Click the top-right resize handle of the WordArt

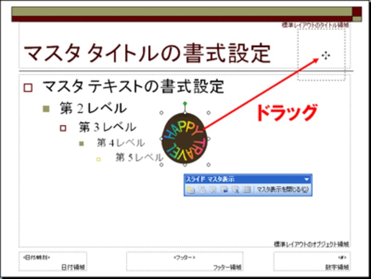pos(208,113)
